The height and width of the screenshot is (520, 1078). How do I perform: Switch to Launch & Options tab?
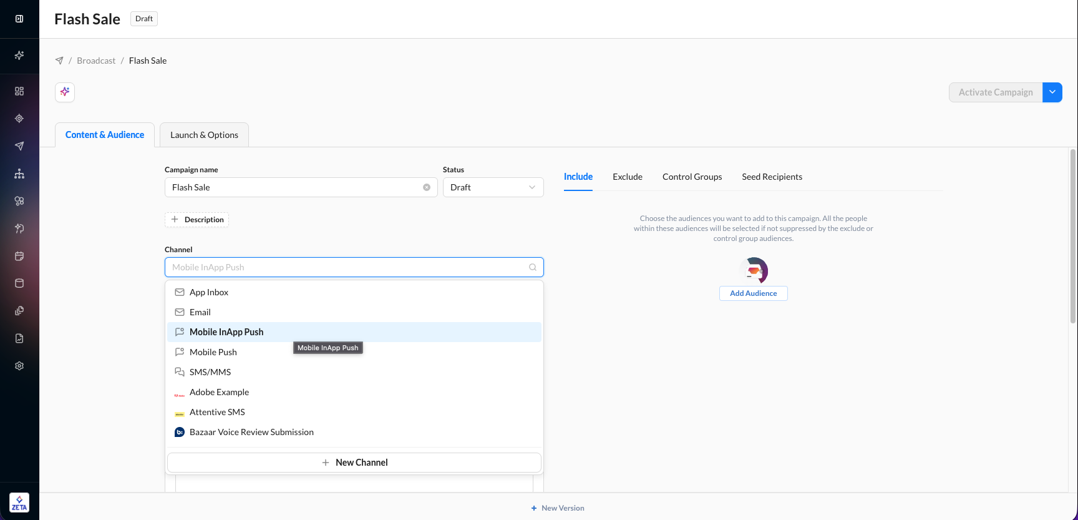[204, 135]
